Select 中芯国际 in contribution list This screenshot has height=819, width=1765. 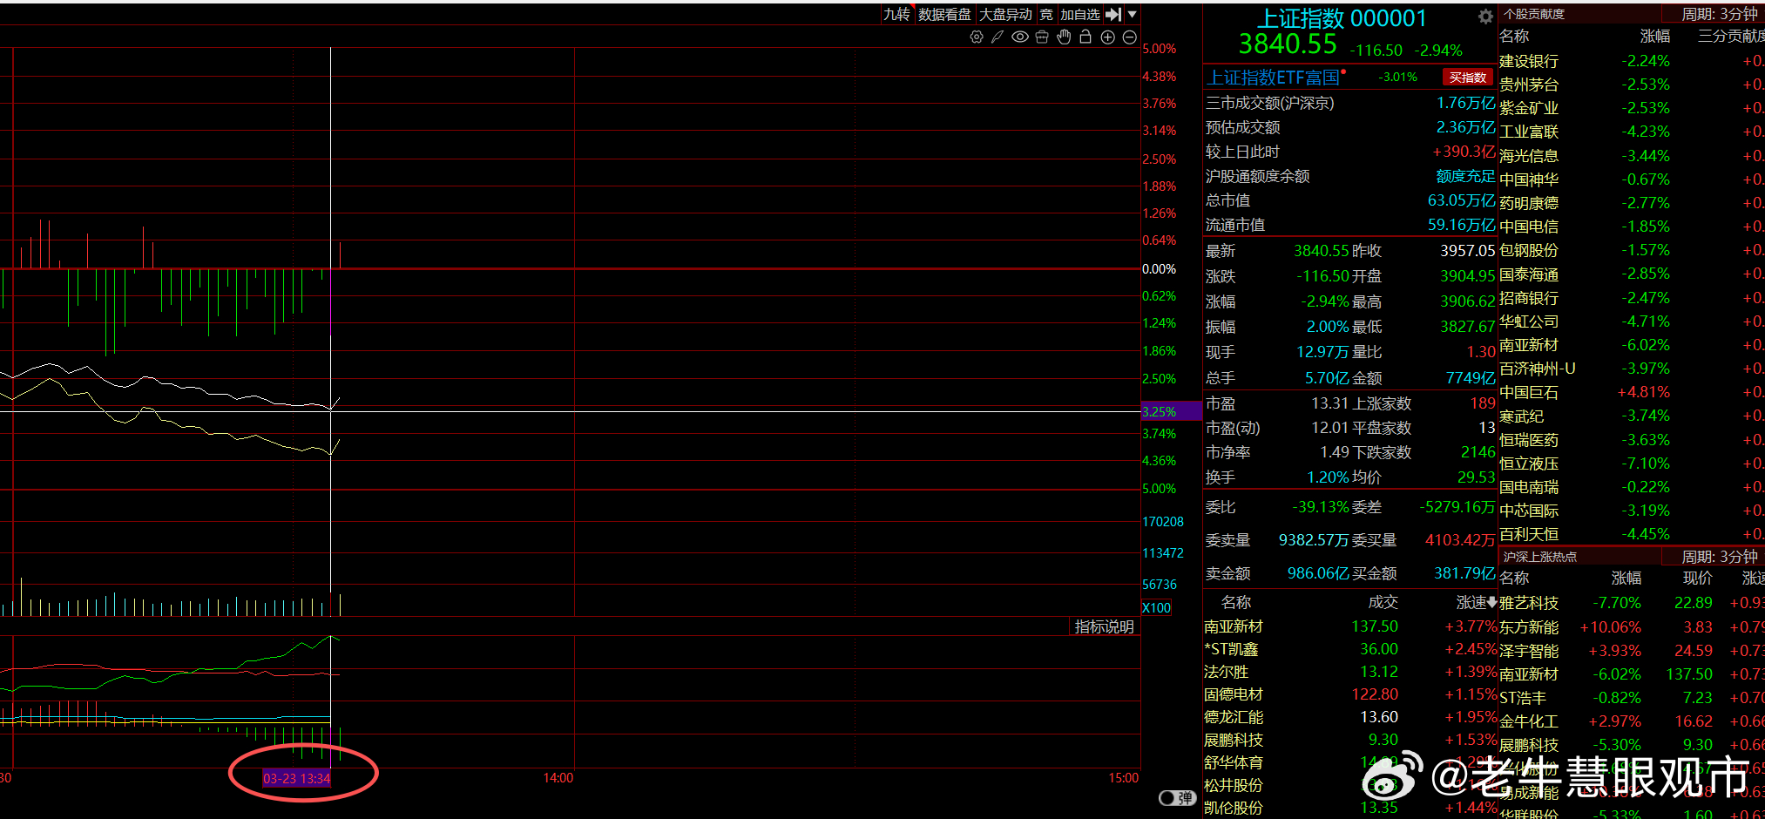[x=1529, y=511]
